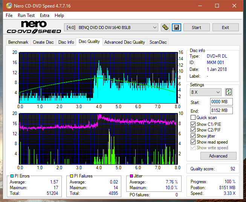Click the refresh speed settings icon
The width and height of the screenshot is (246, 202).
click(x=229, y=92)
